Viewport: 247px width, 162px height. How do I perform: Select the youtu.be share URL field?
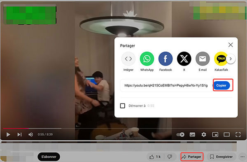pyautogui.click(x=166, y=85)
